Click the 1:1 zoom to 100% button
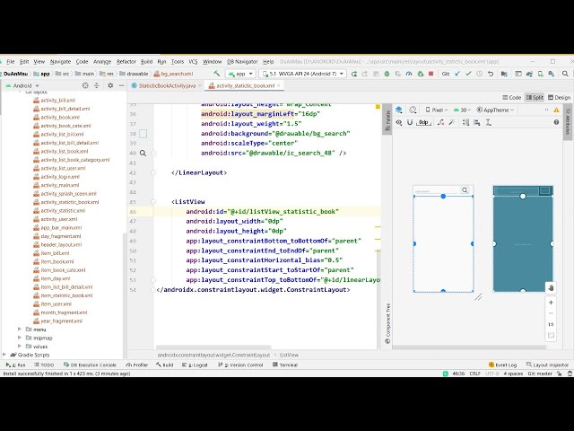This screenshot has height=431, width=574. tap(551, 324)
